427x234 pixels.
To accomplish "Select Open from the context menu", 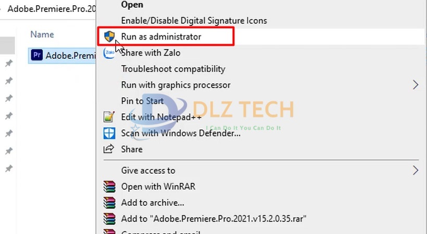I will [132, 5].
